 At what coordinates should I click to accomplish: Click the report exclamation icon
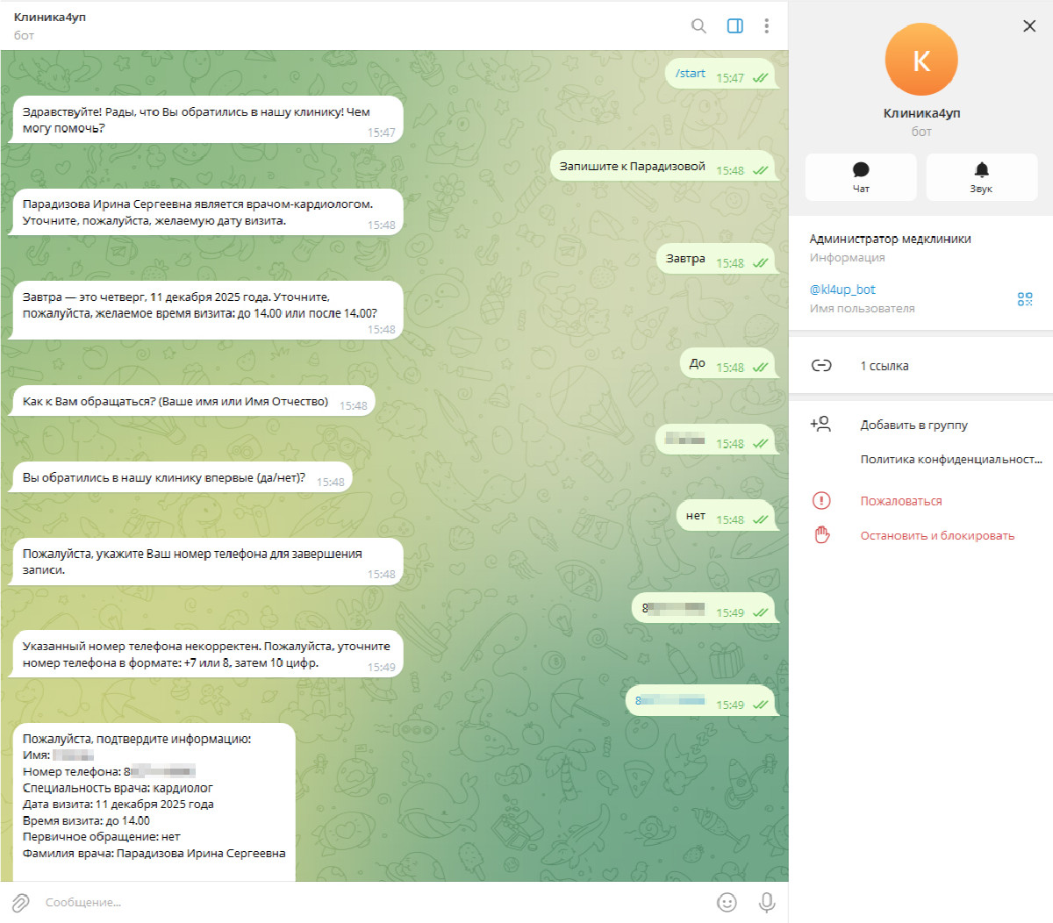(821, 501)
